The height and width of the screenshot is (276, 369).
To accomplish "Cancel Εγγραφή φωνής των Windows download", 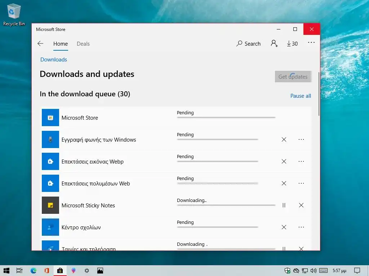I will pyautogui.click(x=284, y=139).
